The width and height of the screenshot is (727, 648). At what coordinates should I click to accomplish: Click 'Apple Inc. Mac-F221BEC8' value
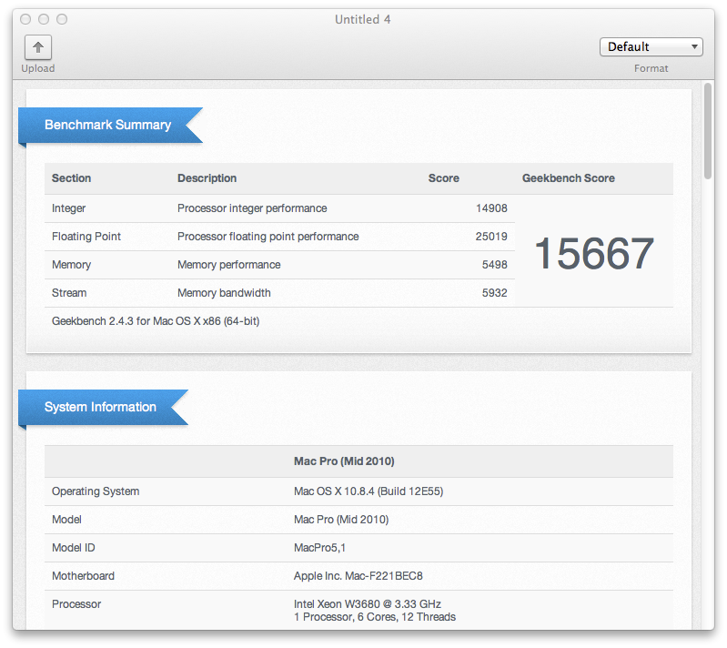pos(358,576)
